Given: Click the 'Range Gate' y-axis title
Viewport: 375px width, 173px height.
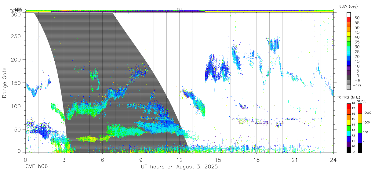Looking at the screenshot, I should pyautogui.click(x=5, y=83).
